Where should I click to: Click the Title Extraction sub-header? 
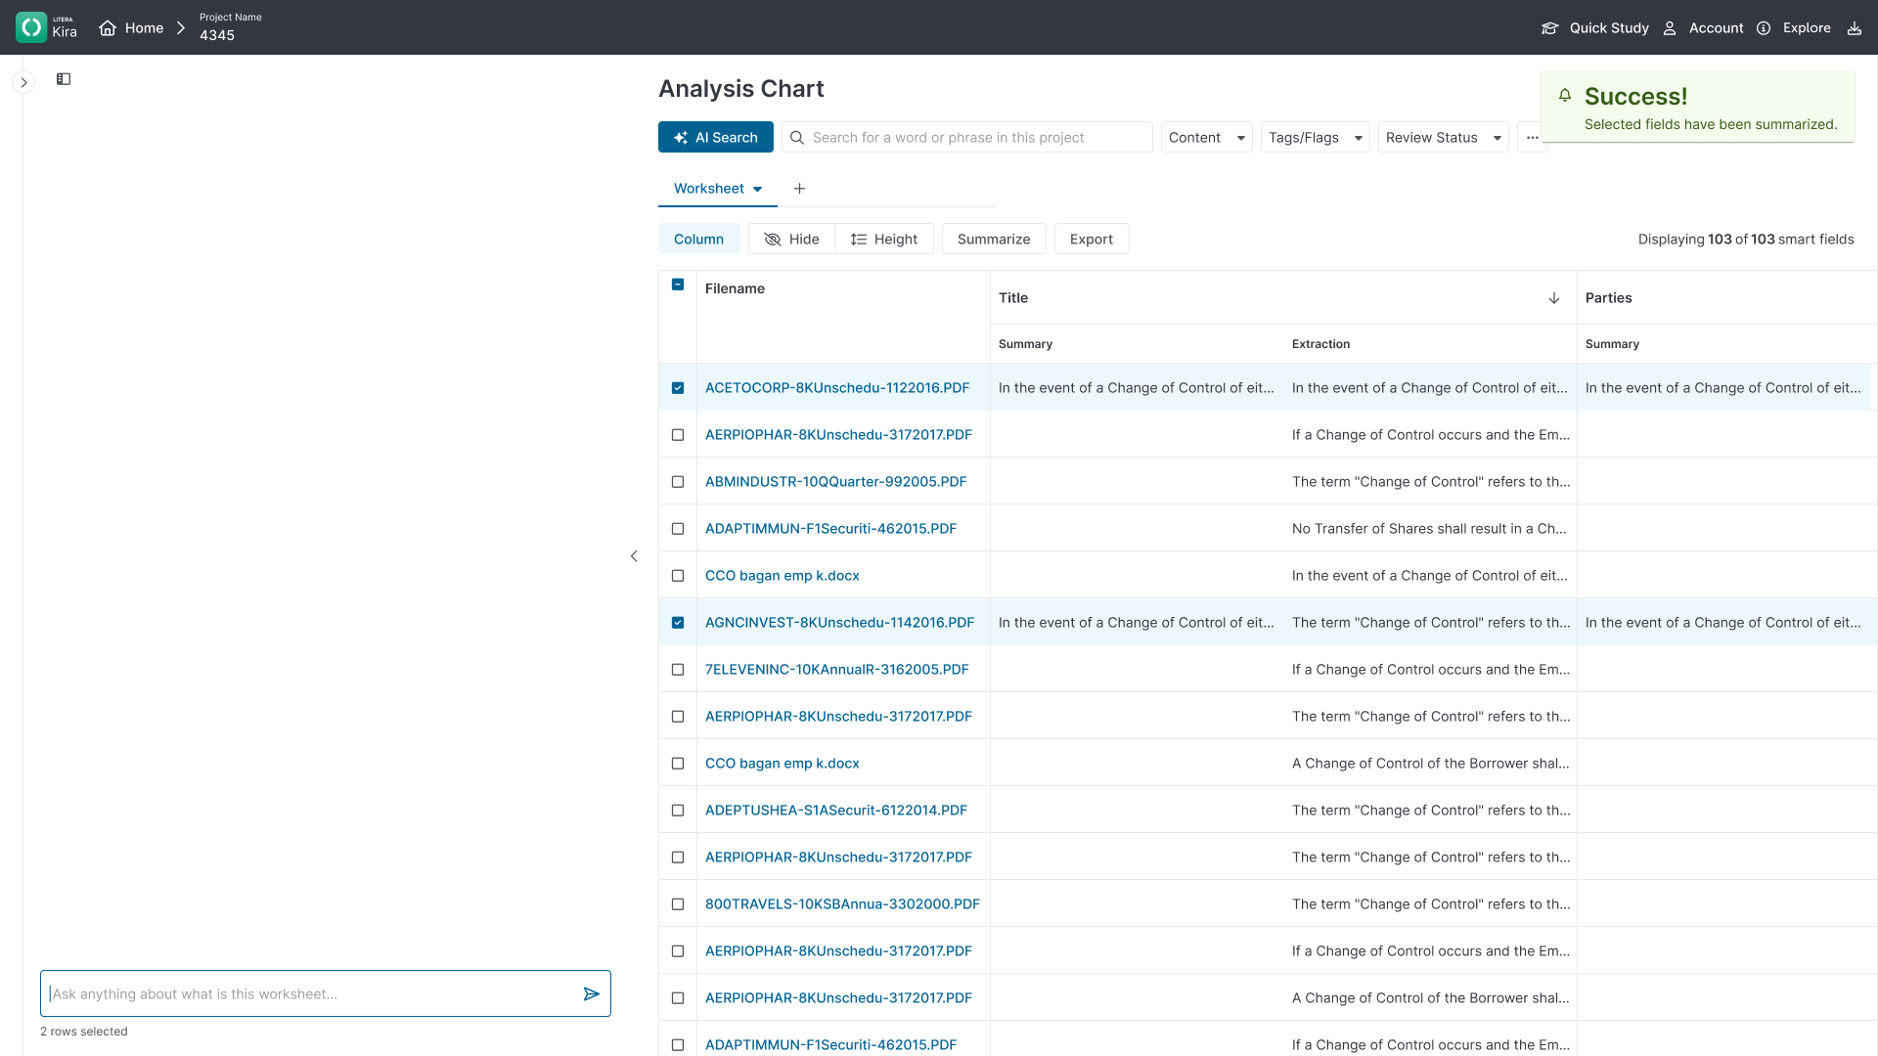point(1320,344)
